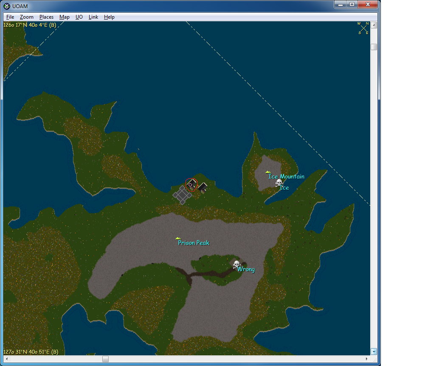
Task: Open the Zoom menu
Action: (26, 17)
